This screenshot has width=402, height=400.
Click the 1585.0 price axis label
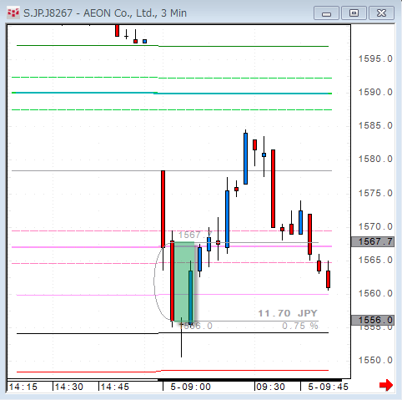(375, 125)
